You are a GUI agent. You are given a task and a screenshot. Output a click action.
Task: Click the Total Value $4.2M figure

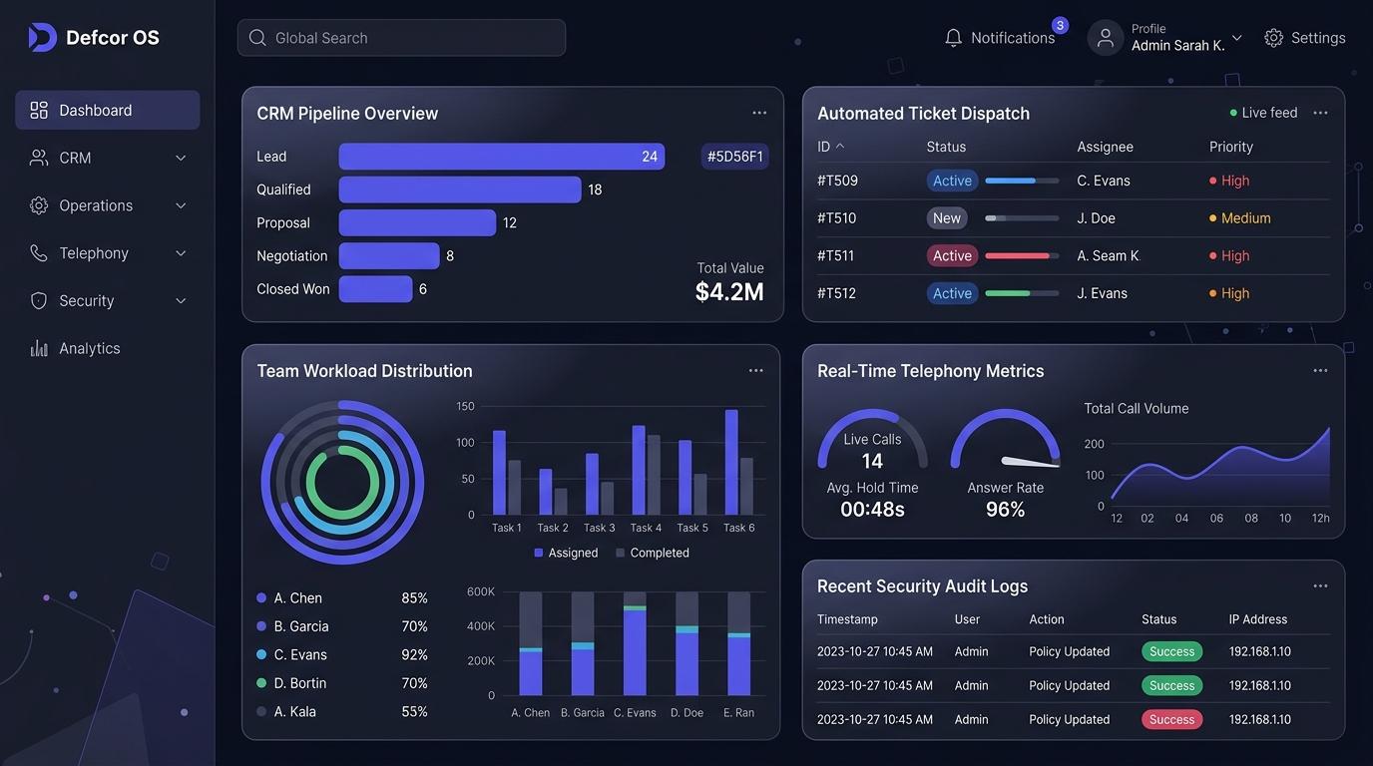(x=729, y=291)
